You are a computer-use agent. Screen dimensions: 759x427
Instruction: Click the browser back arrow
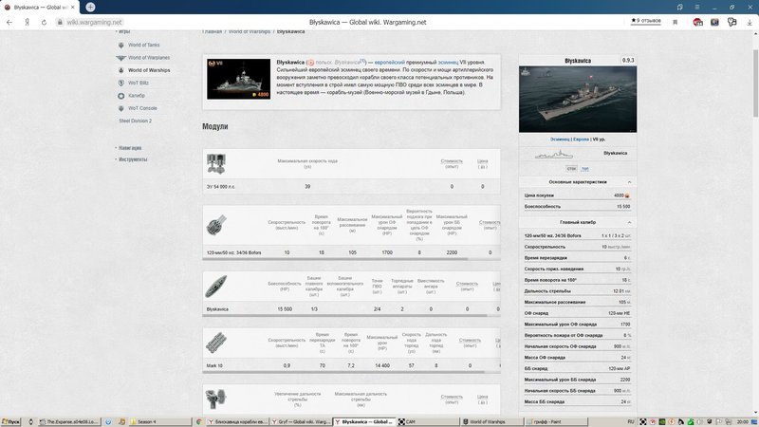point(9,21)
